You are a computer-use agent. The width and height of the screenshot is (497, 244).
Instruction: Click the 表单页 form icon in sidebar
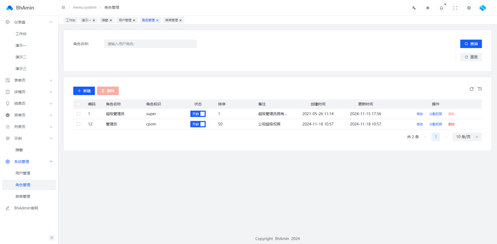pyautogui.click(x=8, y=80)
